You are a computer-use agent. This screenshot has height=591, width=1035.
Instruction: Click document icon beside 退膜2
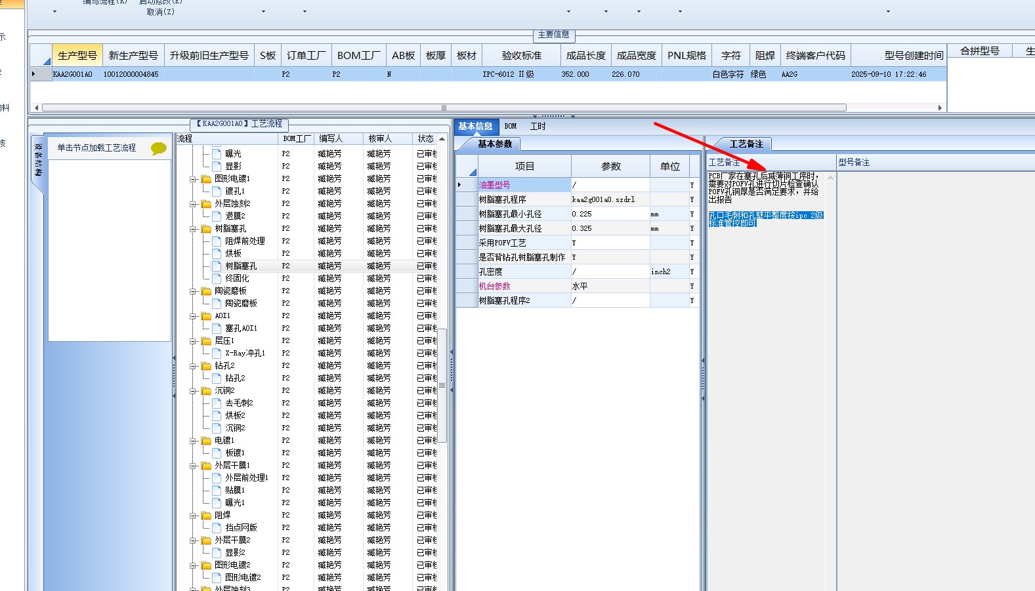[217, 216]
